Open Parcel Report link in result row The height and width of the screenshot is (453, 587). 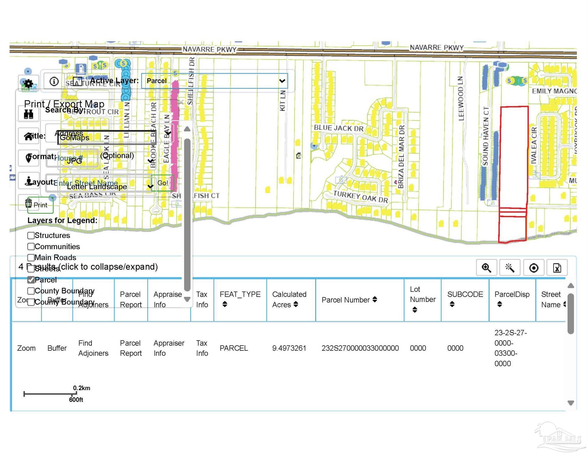[x=131, y=348]
